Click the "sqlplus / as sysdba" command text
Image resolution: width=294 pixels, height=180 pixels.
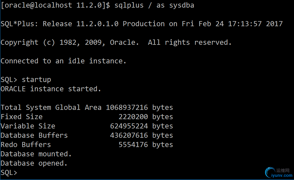[154, 5]
